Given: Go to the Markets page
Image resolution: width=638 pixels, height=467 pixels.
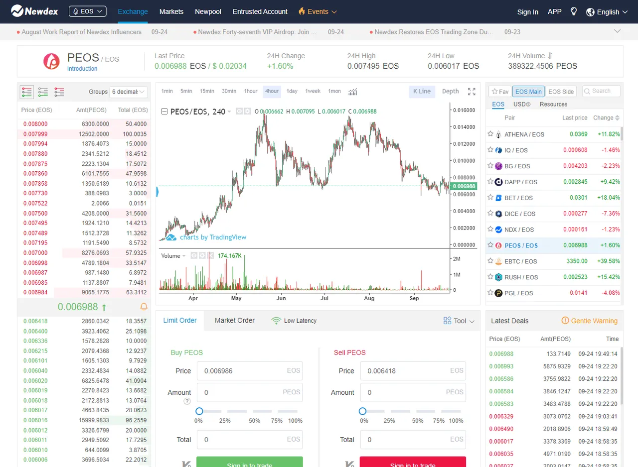Looking at the screenshot, I should [171, 11].
